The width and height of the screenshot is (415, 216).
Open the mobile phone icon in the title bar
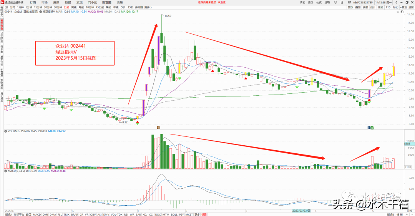342,2
